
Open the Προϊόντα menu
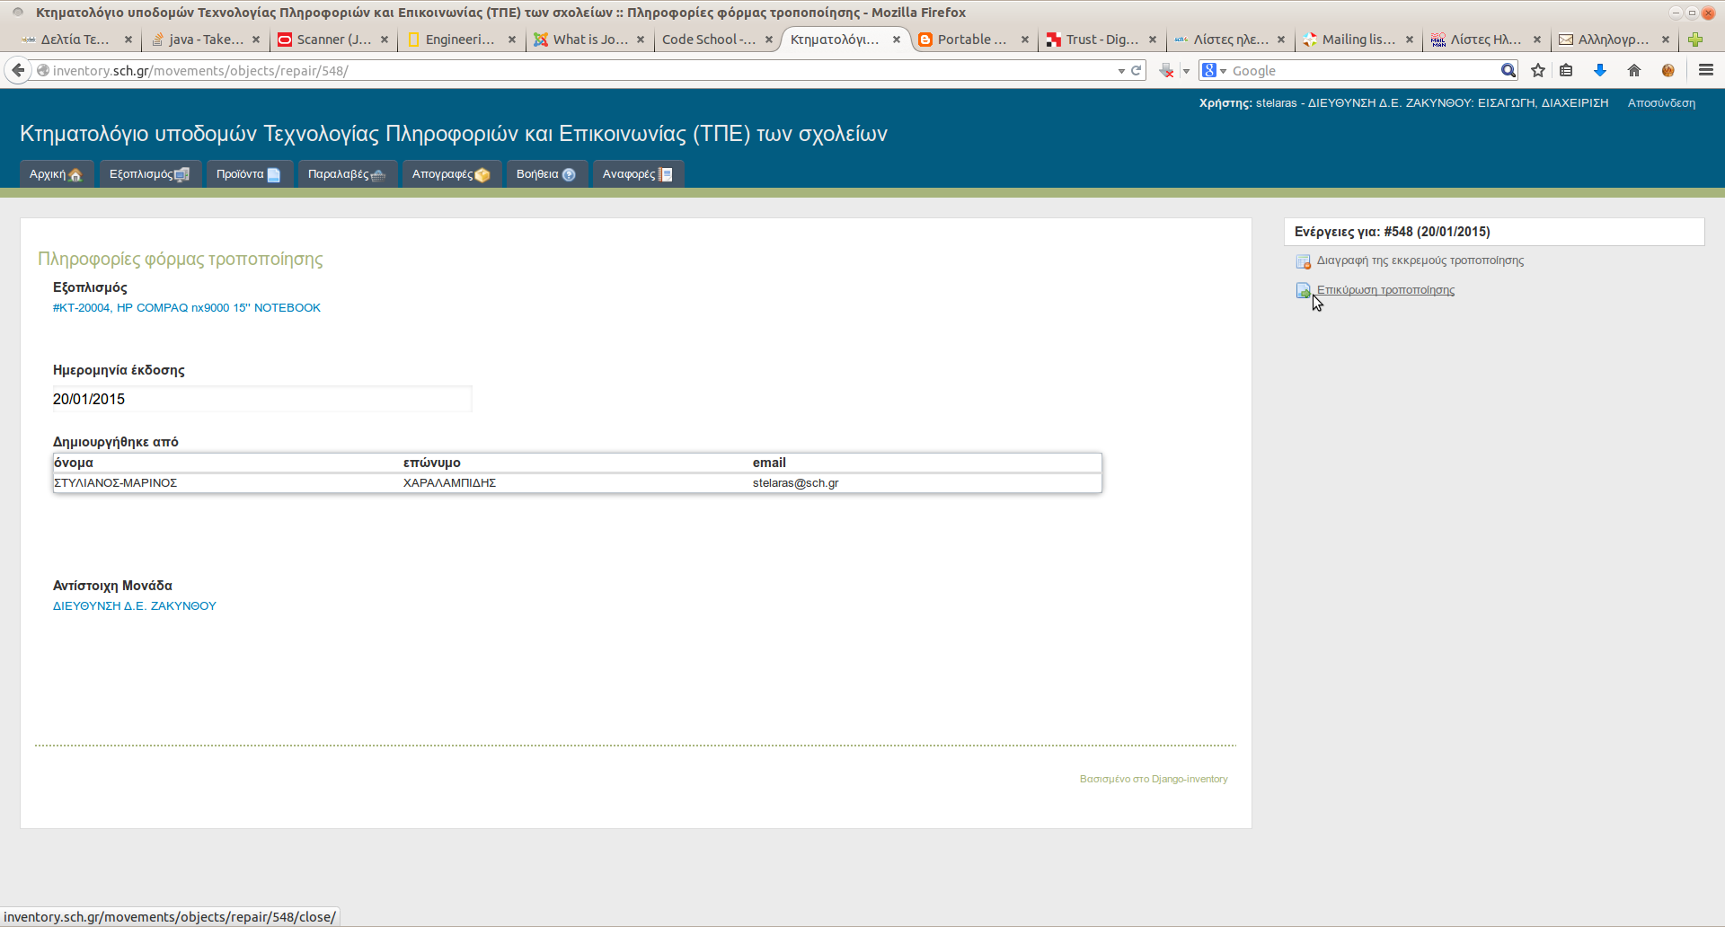[249, 174]
